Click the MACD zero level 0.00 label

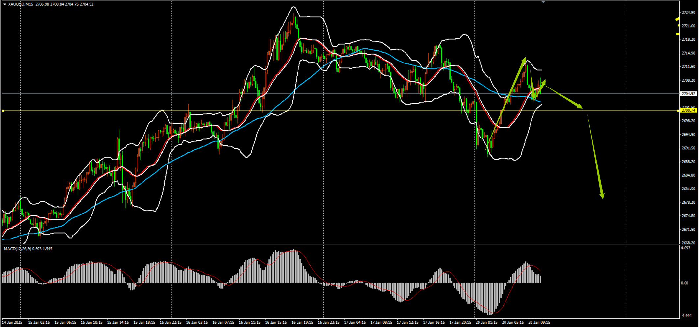pyautogui.click(x=685, y=283)
